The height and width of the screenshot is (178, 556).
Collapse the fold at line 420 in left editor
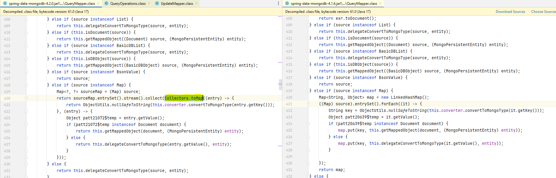click(26, 98)
